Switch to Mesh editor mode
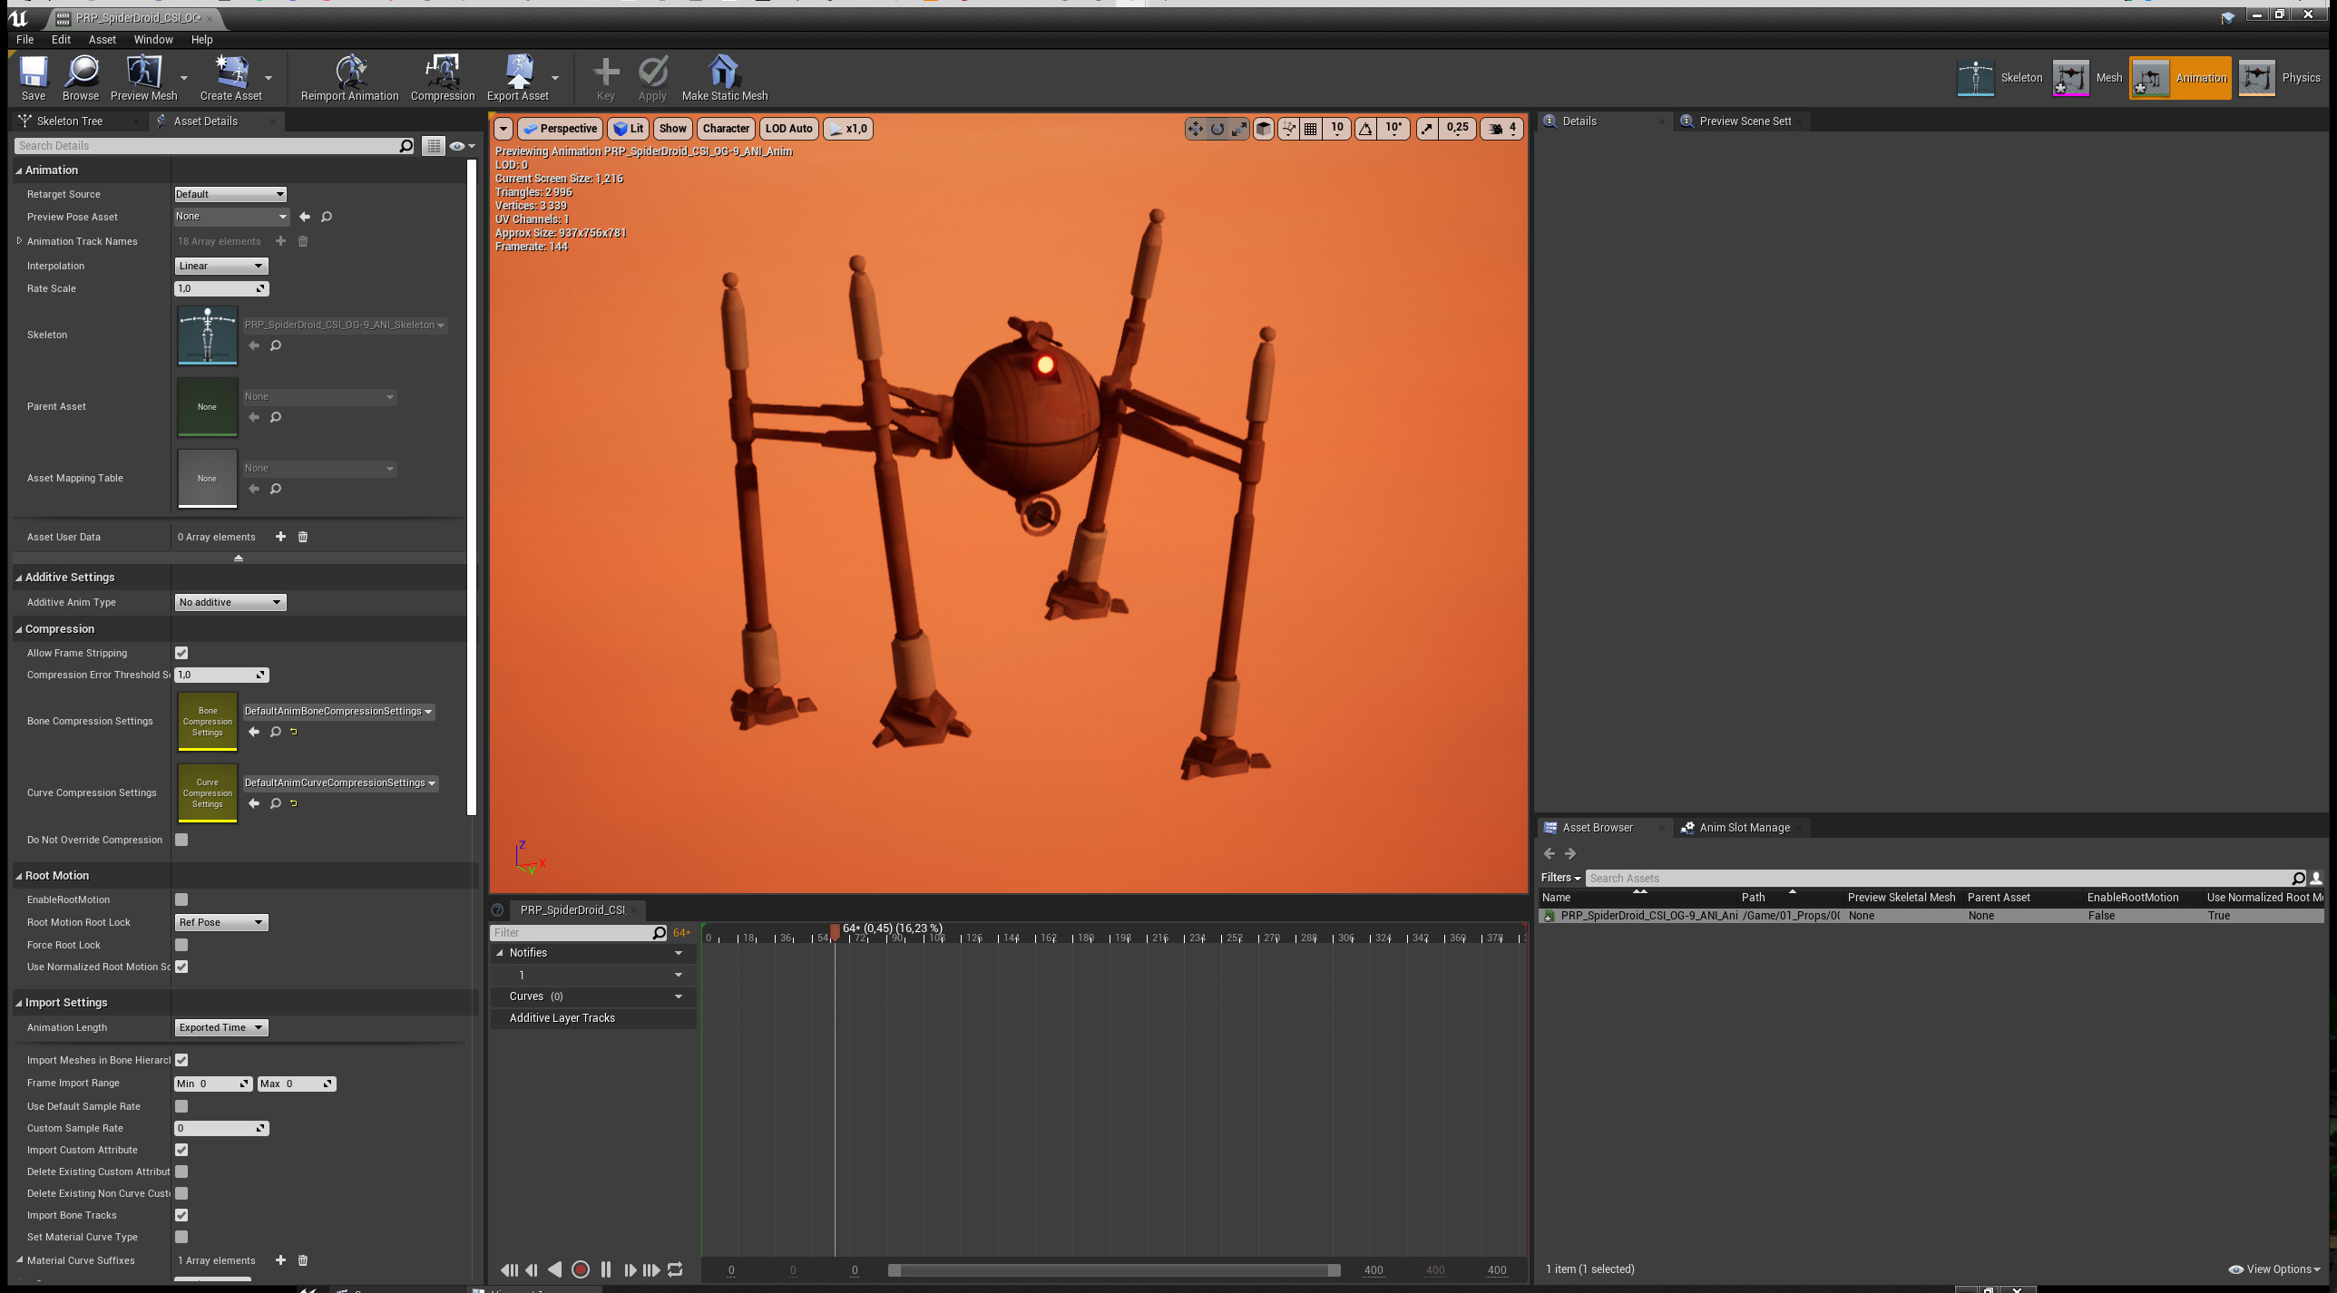 [x=2088, y=78]
